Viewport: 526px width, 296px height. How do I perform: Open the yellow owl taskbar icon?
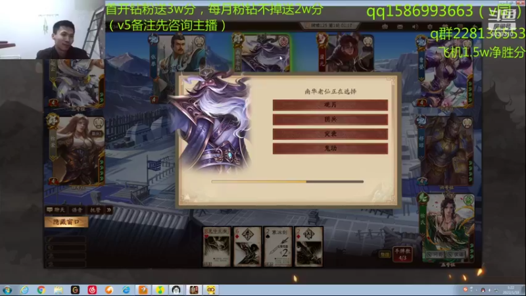pyautogui.click(x=210, y=290)
